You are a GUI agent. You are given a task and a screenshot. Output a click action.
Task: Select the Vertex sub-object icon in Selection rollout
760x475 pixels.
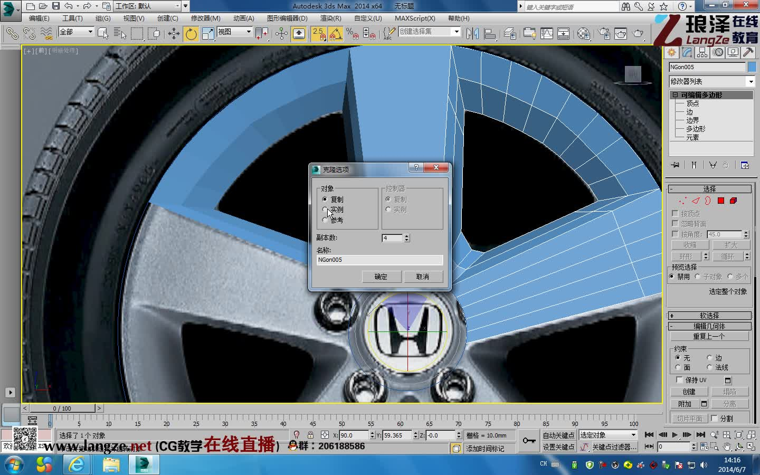click(x=681, y=201)
